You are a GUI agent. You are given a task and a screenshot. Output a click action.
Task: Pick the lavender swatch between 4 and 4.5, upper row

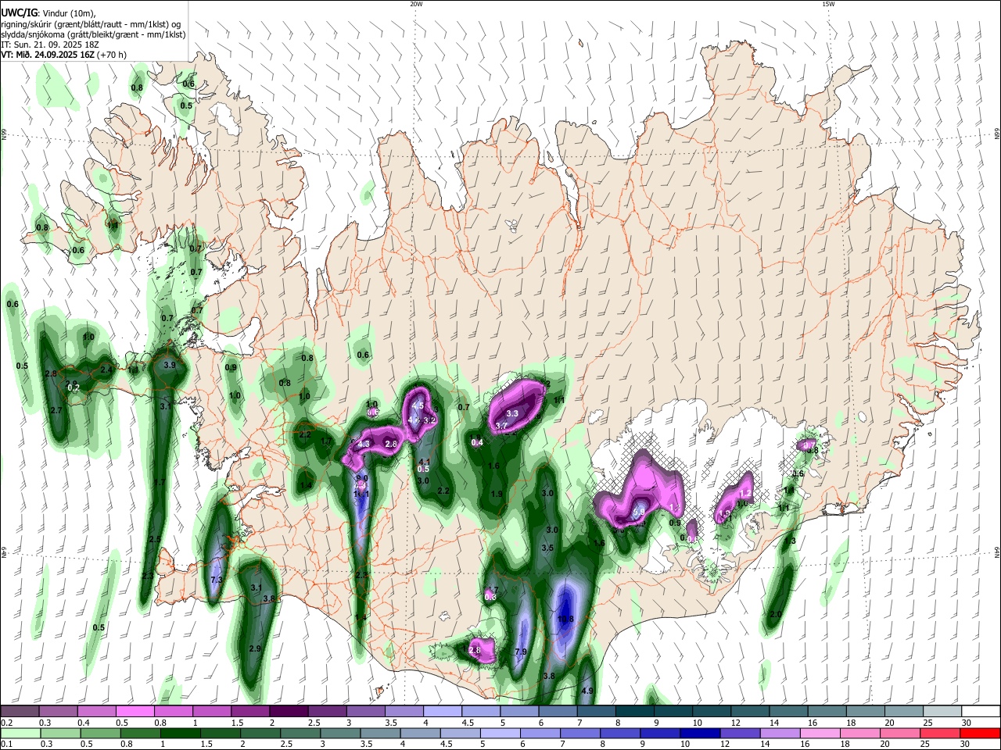point(442,711)
